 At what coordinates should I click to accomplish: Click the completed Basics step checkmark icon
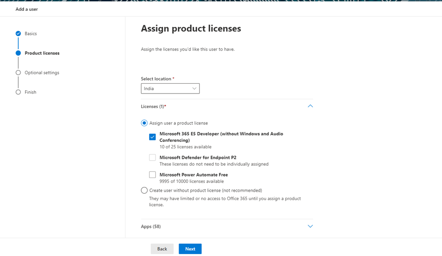click(x=18, y=33)
